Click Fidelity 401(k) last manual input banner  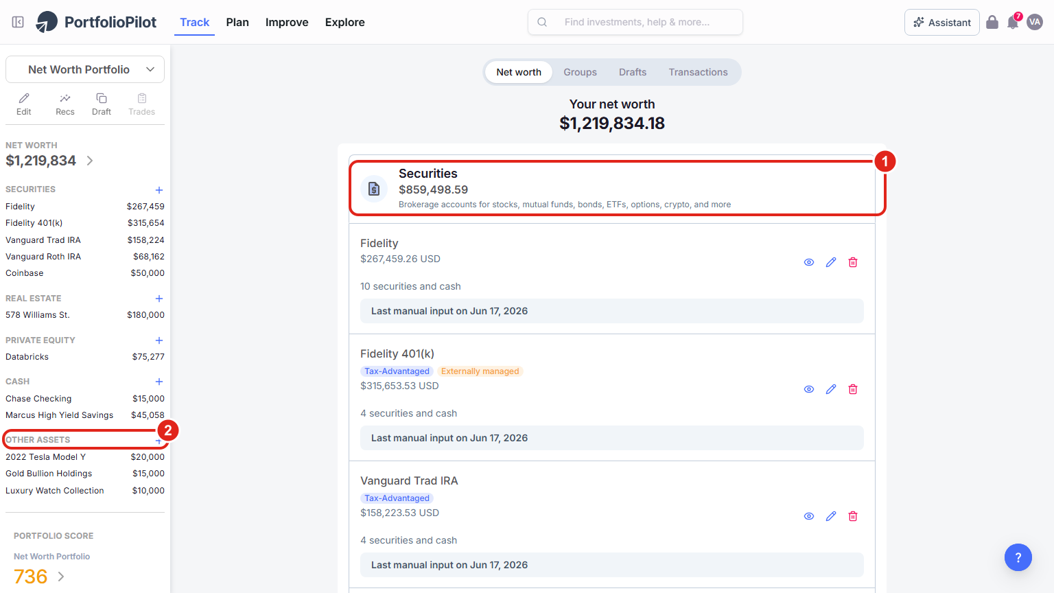point(612,438)
